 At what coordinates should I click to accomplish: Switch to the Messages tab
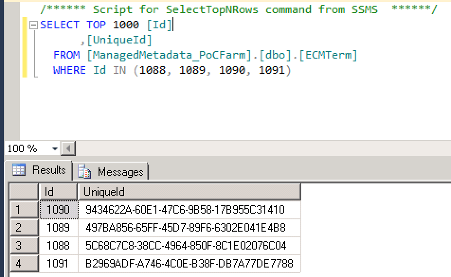coord(110,172)
